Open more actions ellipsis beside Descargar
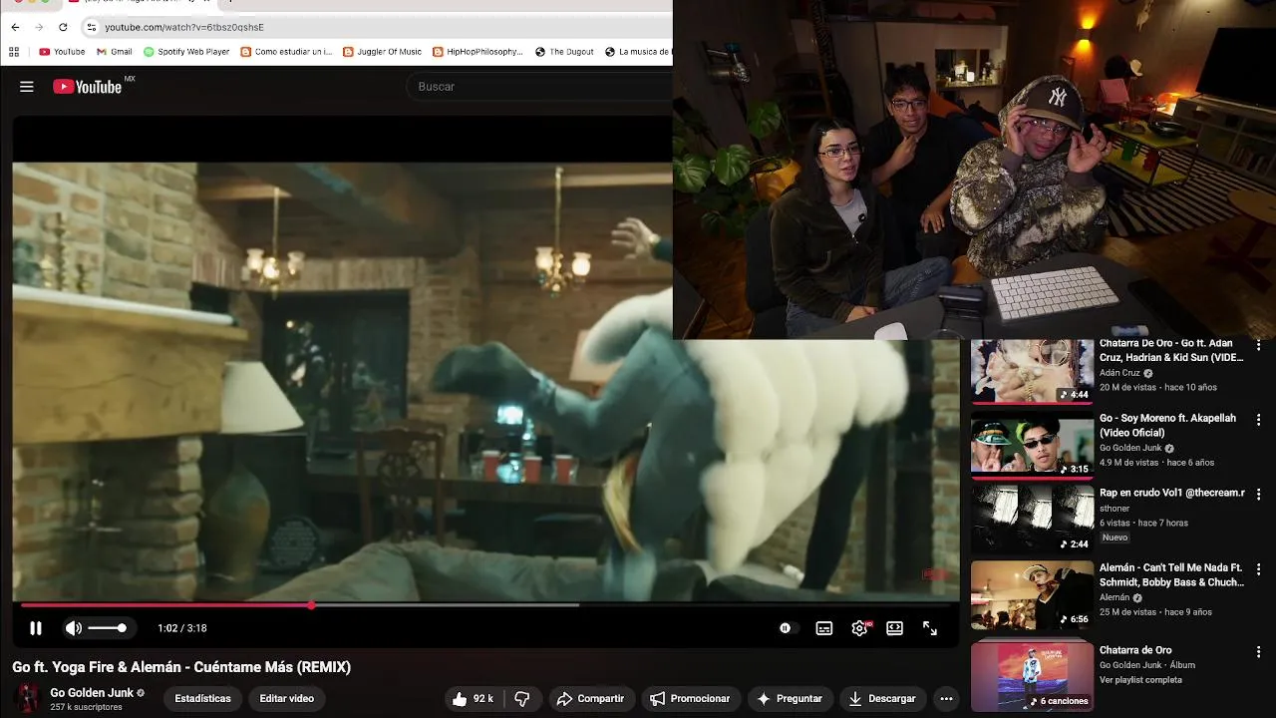Image resolution: width=1276 pixels, height=718 pixels. [947, 699]
